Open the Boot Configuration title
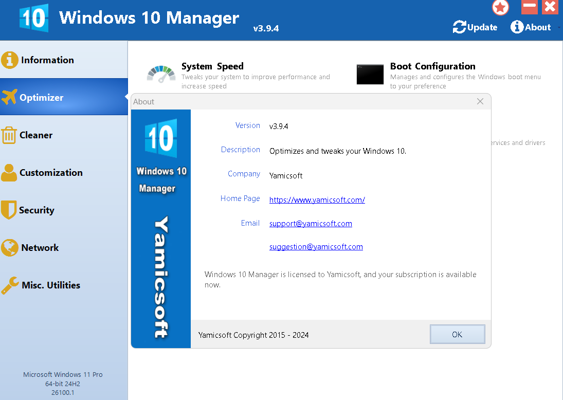This screenshot has height=400, width=563. [433, 66]
